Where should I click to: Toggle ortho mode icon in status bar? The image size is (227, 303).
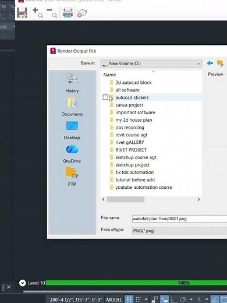[x=173, y=299]
